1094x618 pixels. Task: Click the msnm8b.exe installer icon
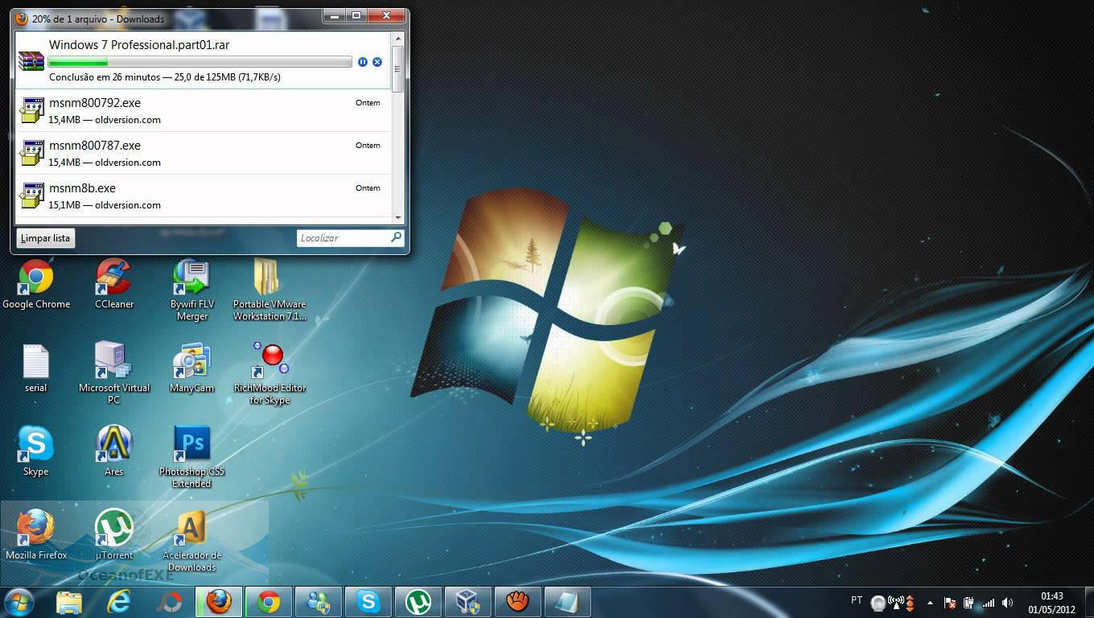point(31,196)
